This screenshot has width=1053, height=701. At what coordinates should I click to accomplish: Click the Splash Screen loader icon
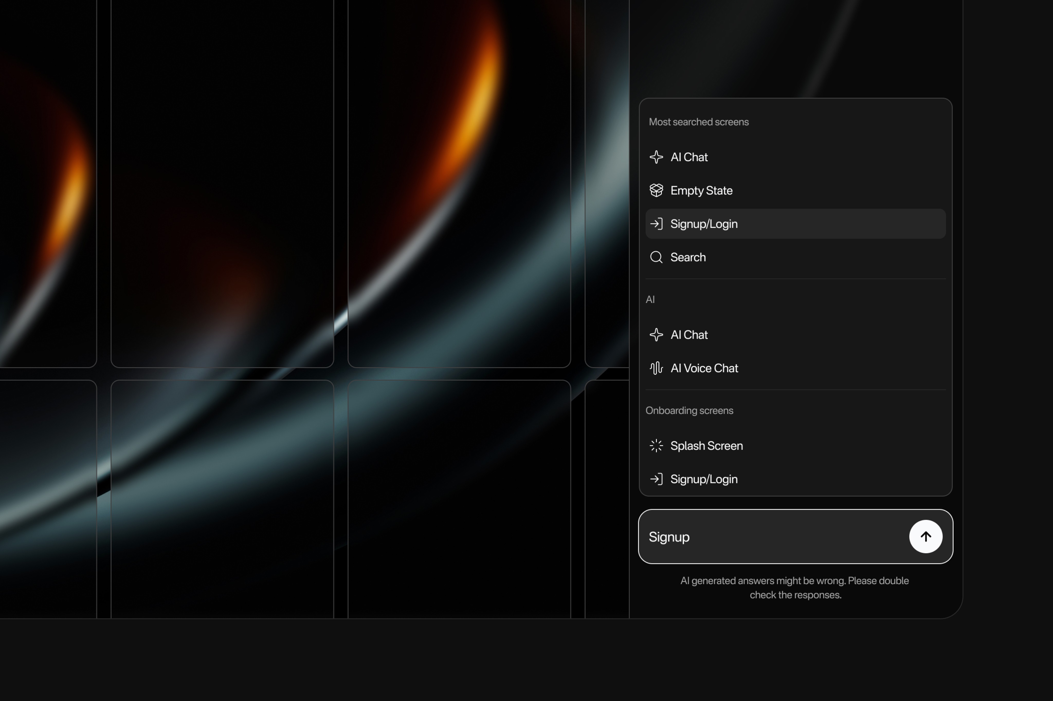(x=656, y=446)
